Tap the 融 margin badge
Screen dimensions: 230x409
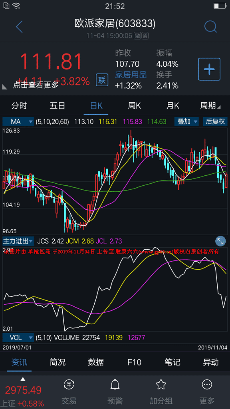click(137, 36)
